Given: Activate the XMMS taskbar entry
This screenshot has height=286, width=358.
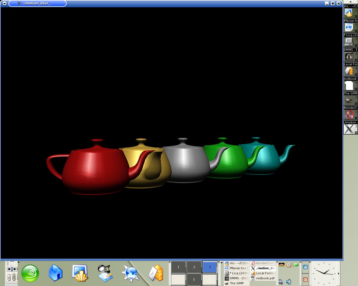Looking at the screenshot, I should click(237, 278).
